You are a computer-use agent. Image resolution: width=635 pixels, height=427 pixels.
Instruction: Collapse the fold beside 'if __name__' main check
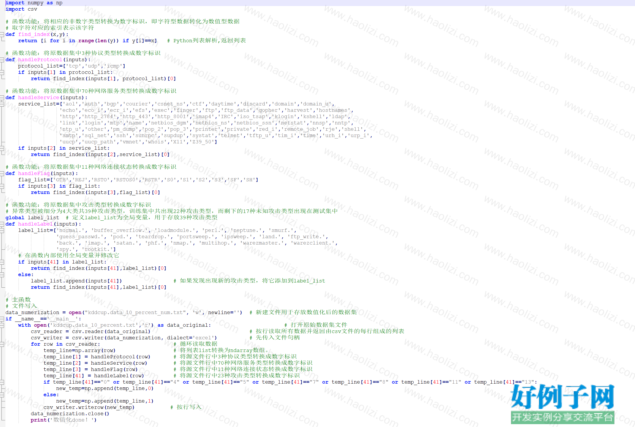coord(2,319)
